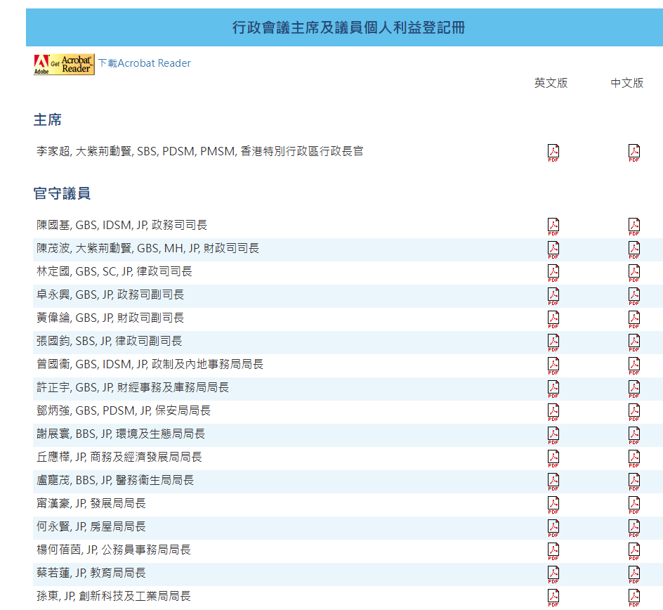The image size is (663, 610).
Task: Open English PDF for 楊何蓓茵 公務員事務局局長
Action: [553, 551]
